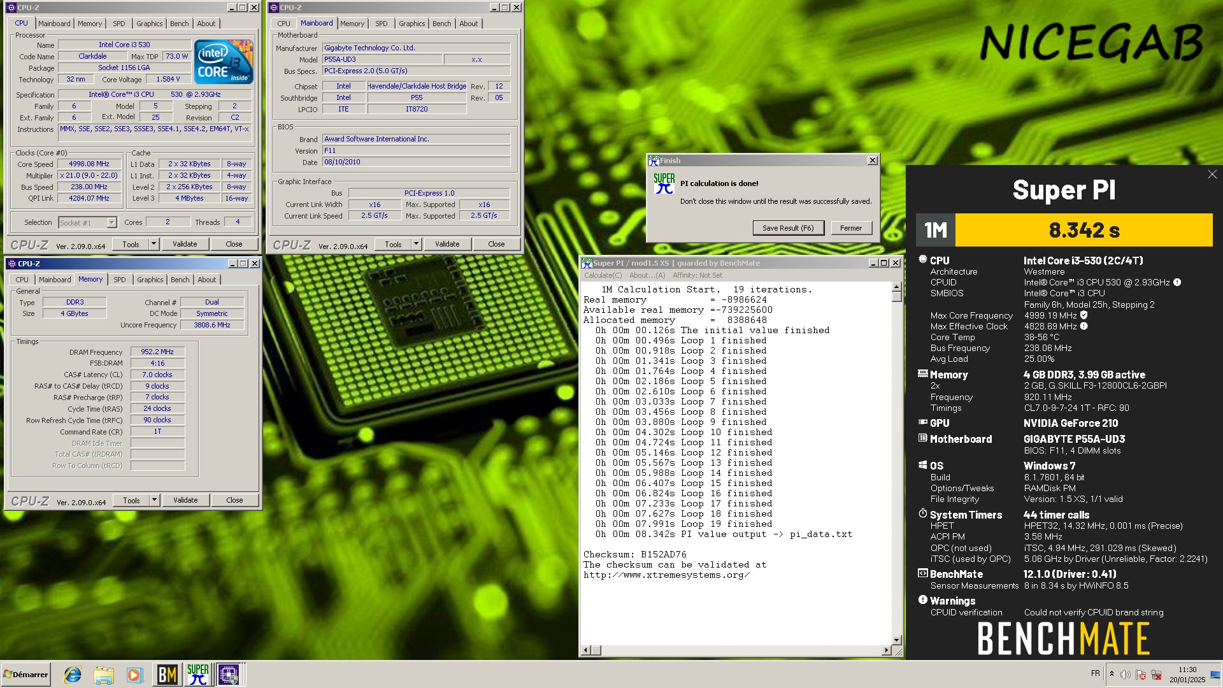Click the Fermer button in Finish dialog
Viewport: 1223px width, 688px height.
pos(851,228)
